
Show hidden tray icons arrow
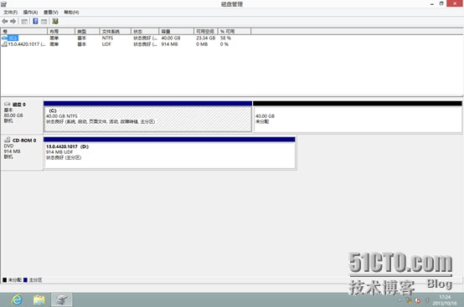(400, 300)
